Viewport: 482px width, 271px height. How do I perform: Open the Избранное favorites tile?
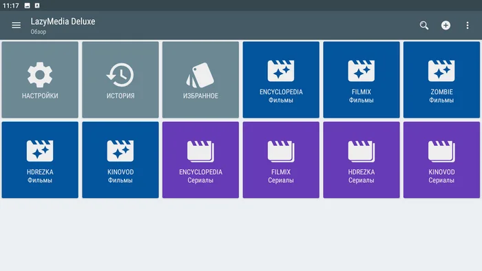coord(201,80)
